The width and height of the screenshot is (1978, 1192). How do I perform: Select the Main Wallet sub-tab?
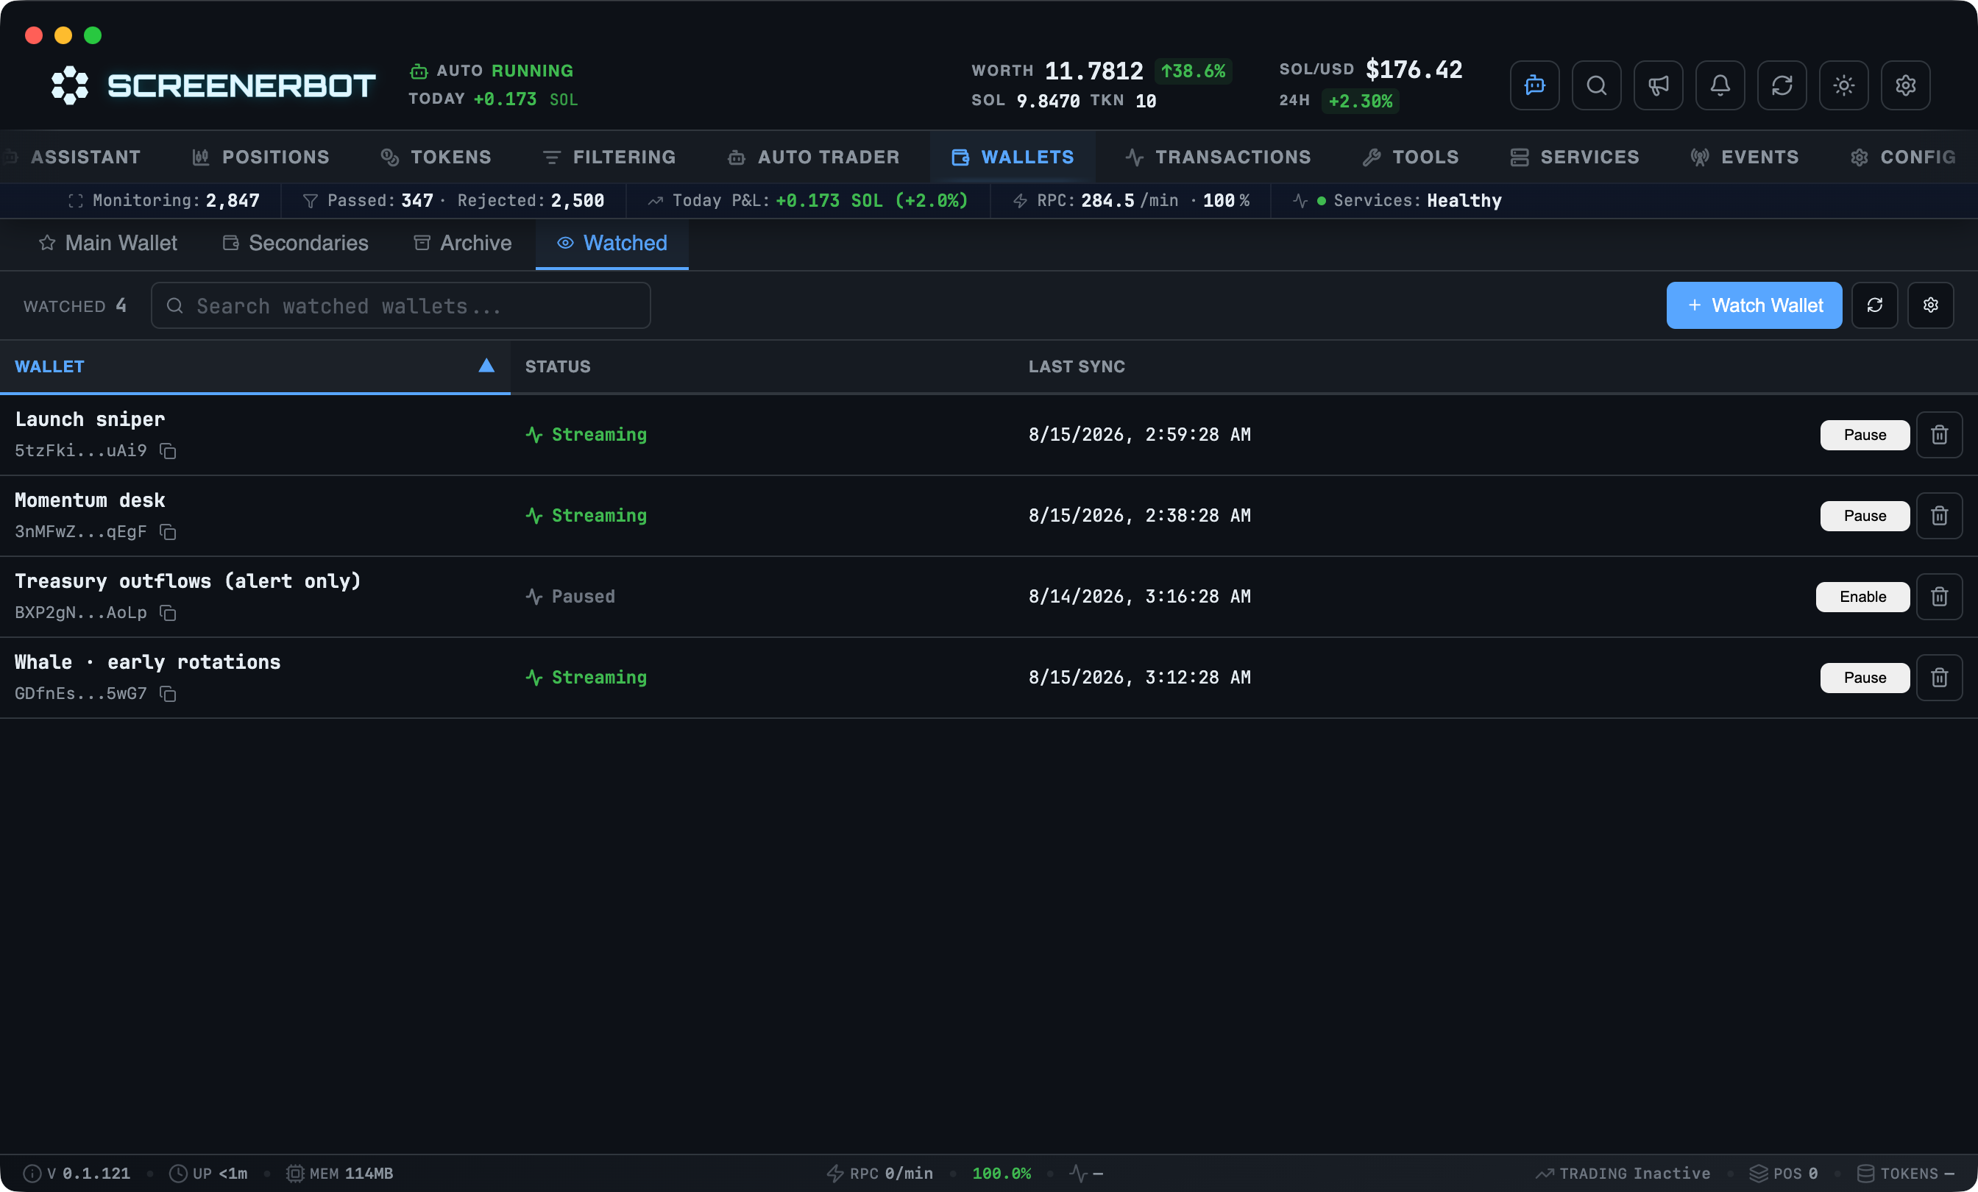[x=108, y=244]
